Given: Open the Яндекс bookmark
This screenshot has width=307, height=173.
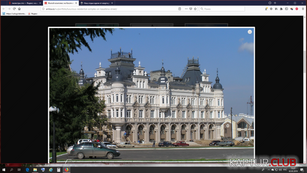Looking at the screenshot, I should (33, 14).
